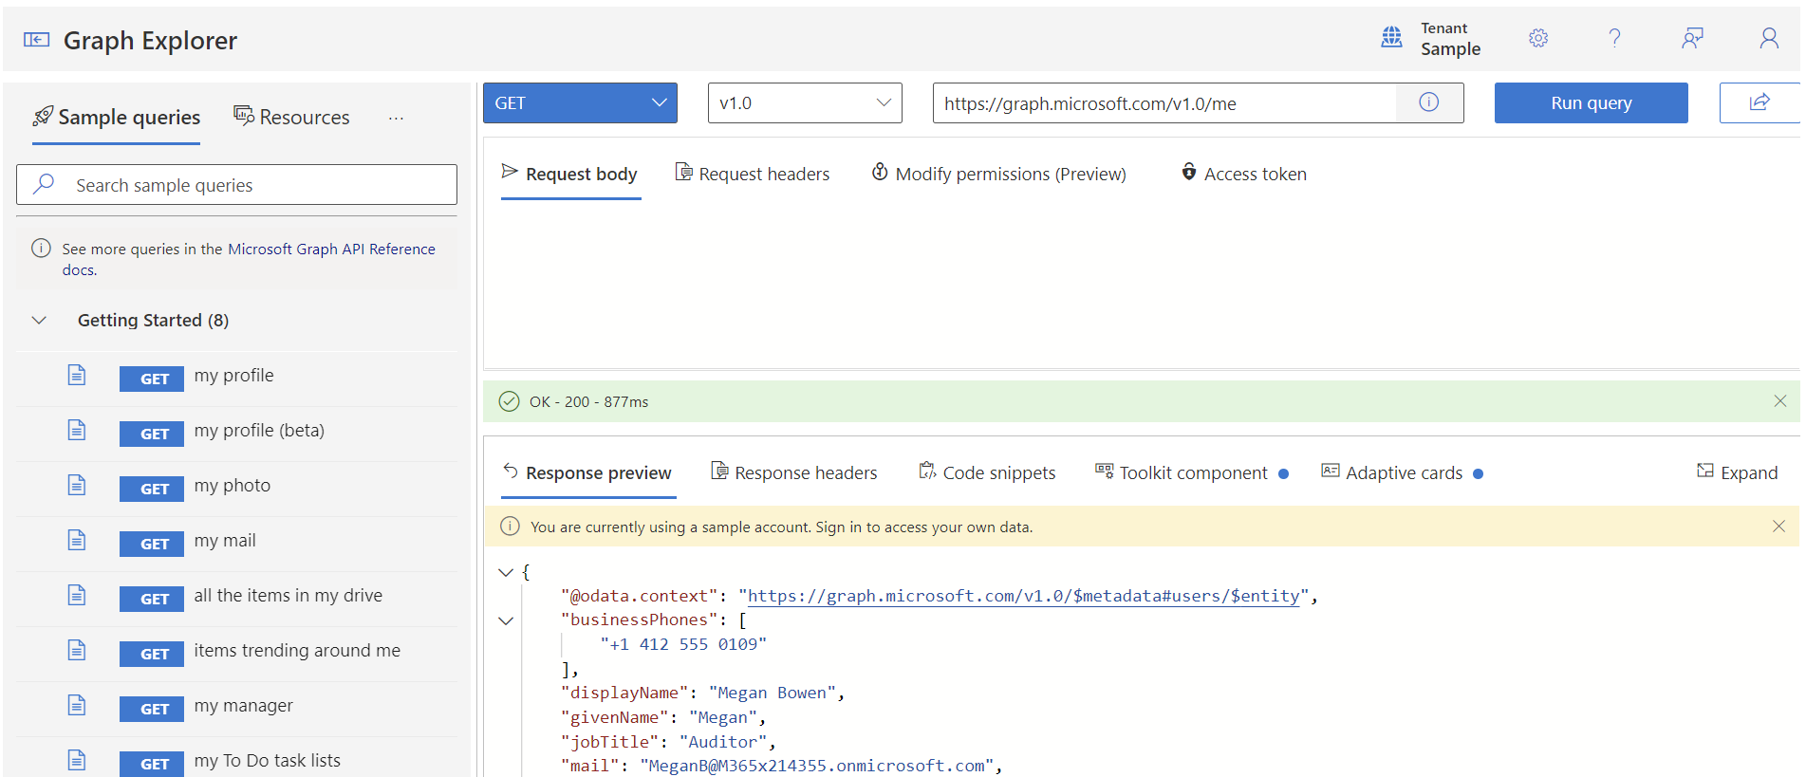Switch to Resources tab
The width and height of the screenshot is (1806, 777).
point(292,117)
